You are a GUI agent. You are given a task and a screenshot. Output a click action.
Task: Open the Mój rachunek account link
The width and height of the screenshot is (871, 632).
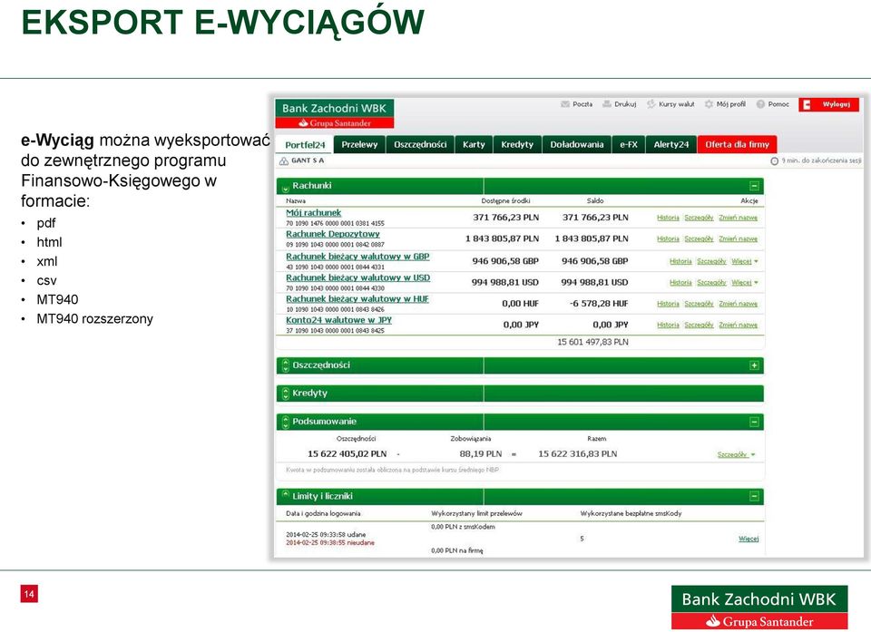[313, 213]
